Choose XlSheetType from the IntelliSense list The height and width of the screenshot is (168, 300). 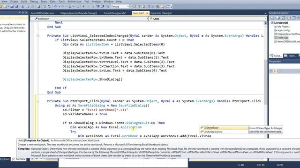tap(224, 128)
